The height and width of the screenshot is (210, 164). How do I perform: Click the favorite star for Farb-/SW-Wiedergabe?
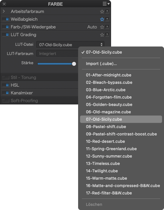pos(102,27)
